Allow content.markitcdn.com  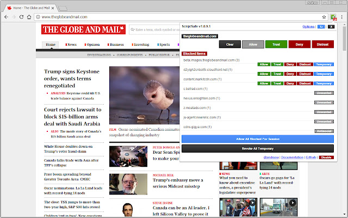[x=264, y=83]
